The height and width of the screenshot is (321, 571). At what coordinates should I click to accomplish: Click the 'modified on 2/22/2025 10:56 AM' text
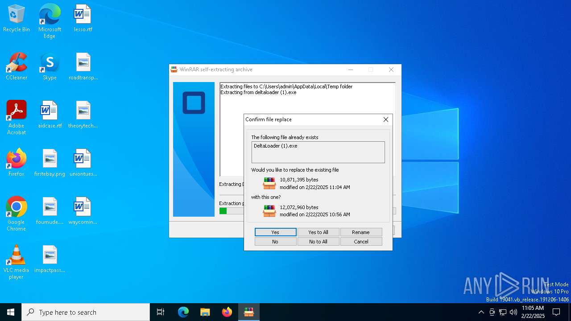315,214
